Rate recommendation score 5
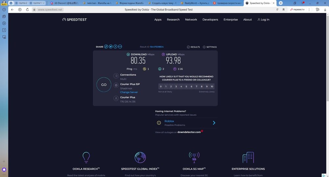Viewport: 329px width, 177px height. 186,86
